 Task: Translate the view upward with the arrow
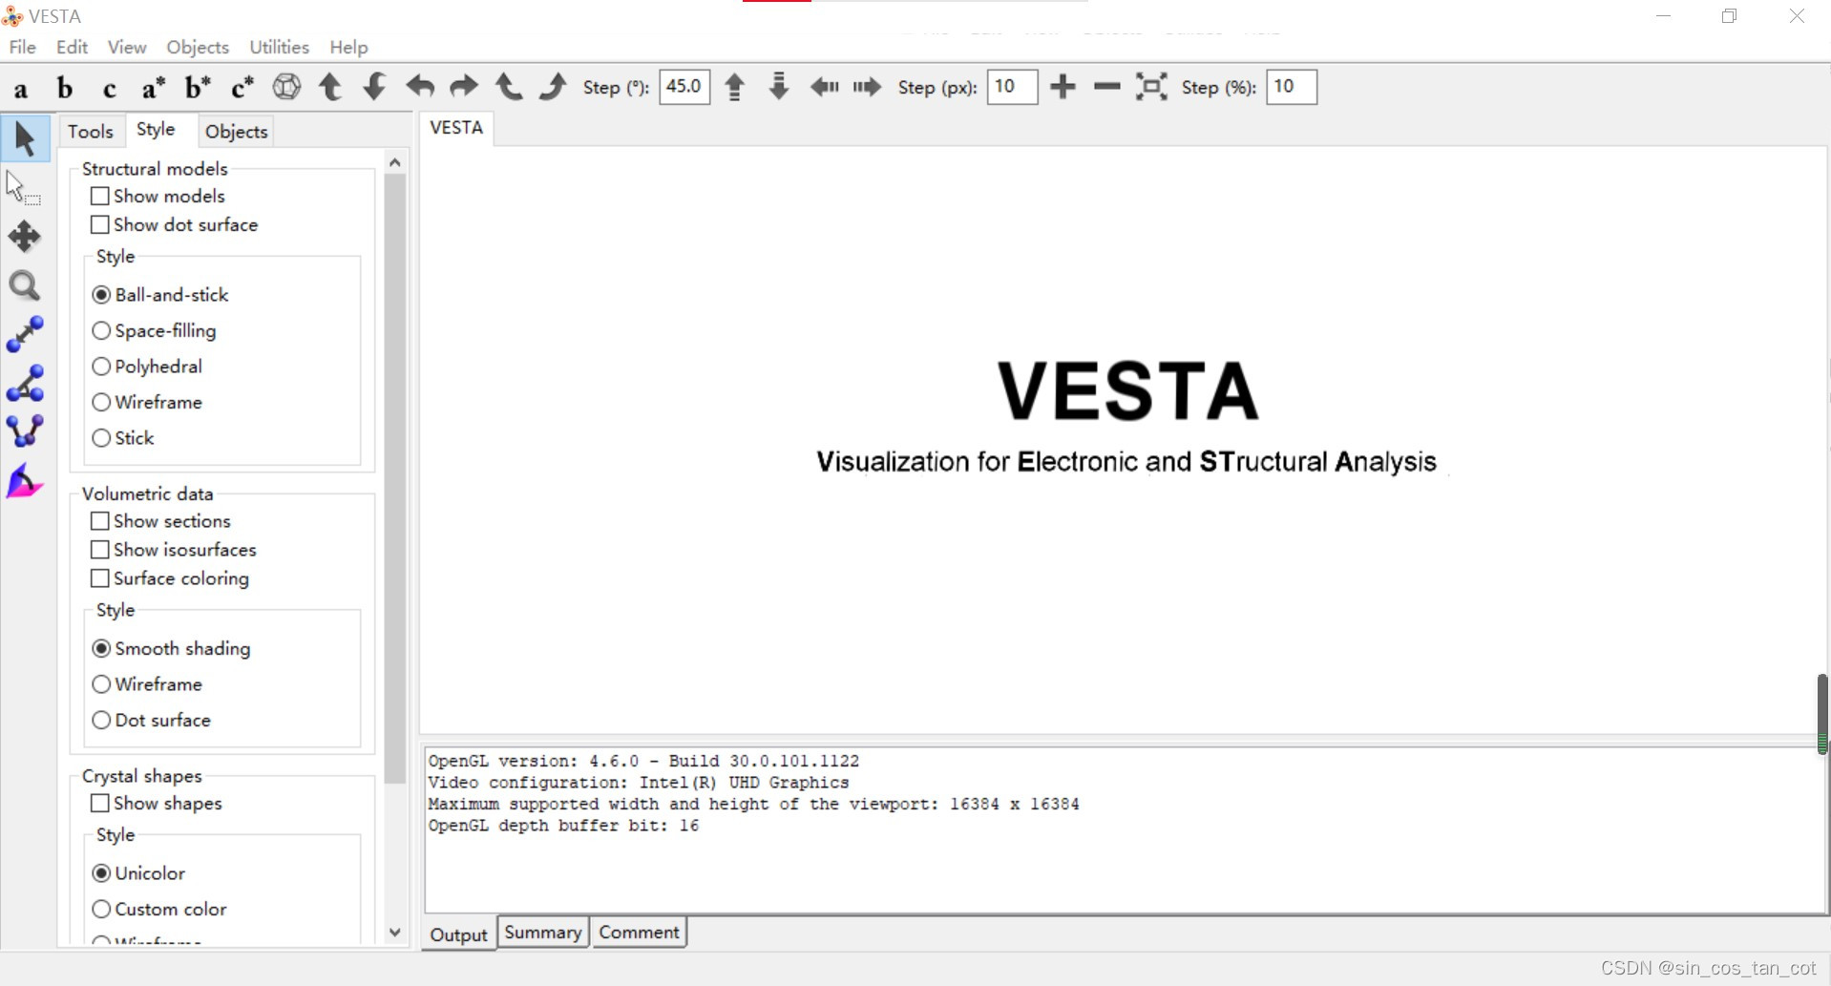coord(734,87)
